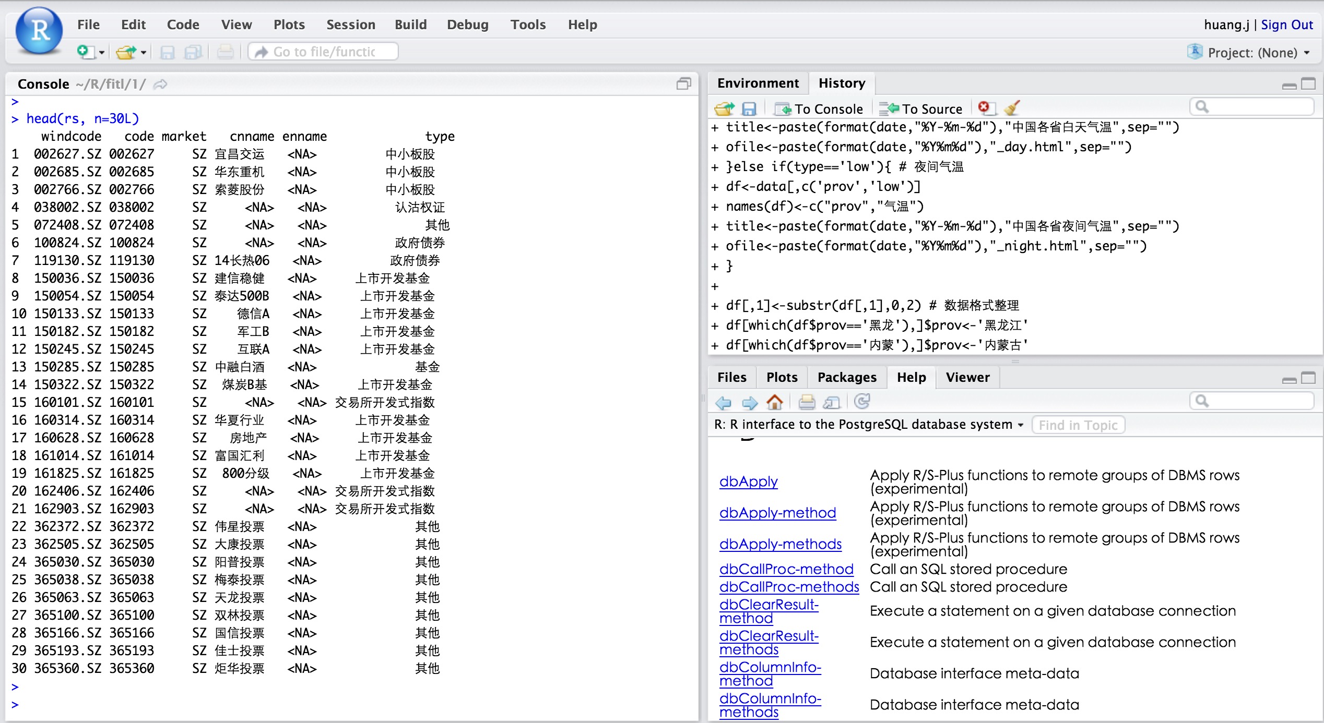Open the Edit menu

pyautogui.click(x=133, y=25)
